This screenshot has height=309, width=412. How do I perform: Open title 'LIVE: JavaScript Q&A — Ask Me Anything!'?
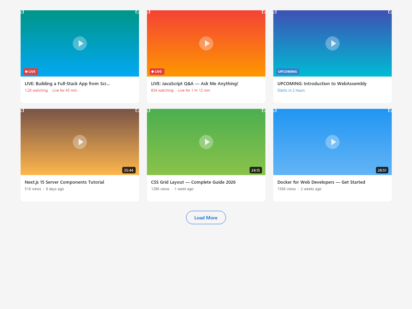point(195,83)
